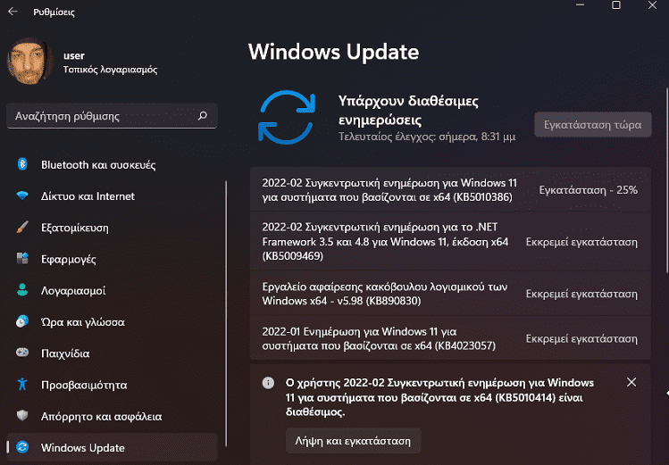Click the accounts person icon
Image resolution: width=669 pixels, height=465 pixels.
pyautogui.click(x=22, y=290)
